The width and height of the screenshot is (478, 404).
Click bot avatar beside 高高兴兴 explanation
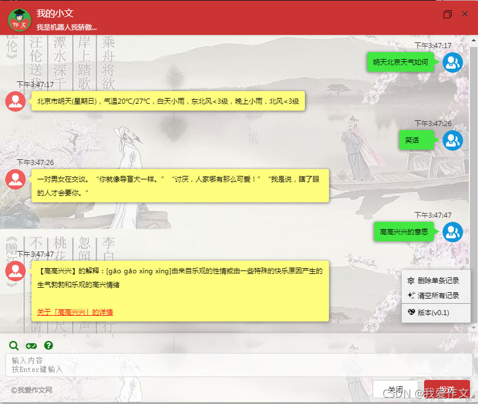[15, 271]
